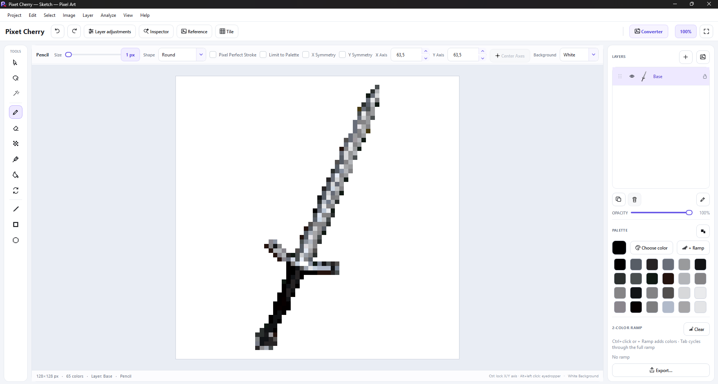This screenshot has height=384, width=718.
Task: Open the Analyze menu
Action: coord(108,15)
